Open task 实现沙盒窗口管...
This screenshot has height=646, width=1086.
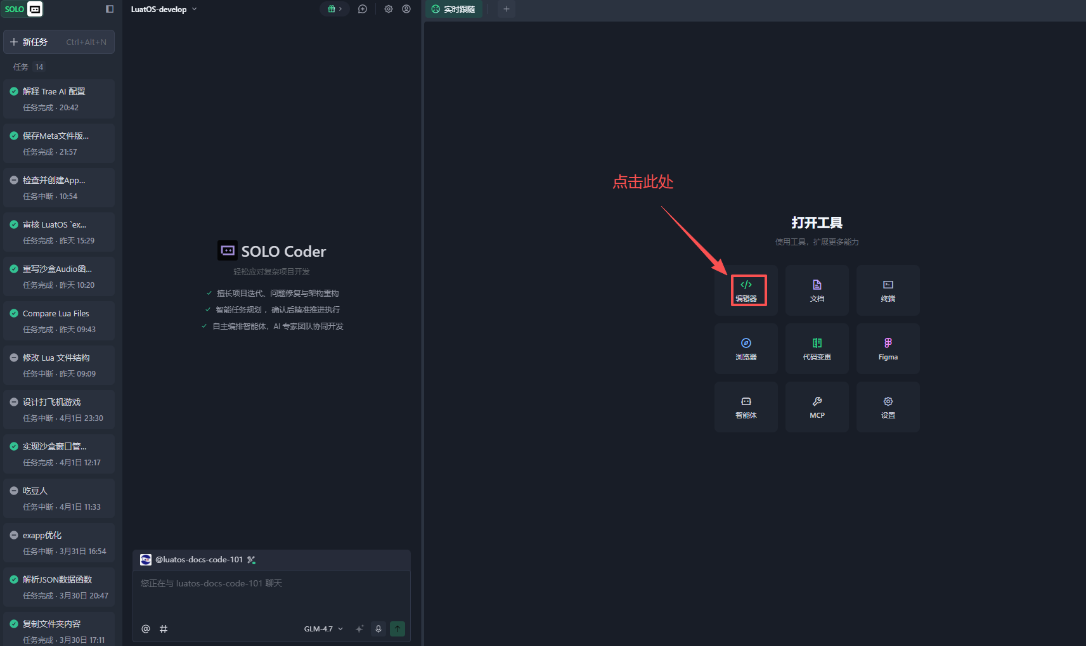(x=59, y=454)
